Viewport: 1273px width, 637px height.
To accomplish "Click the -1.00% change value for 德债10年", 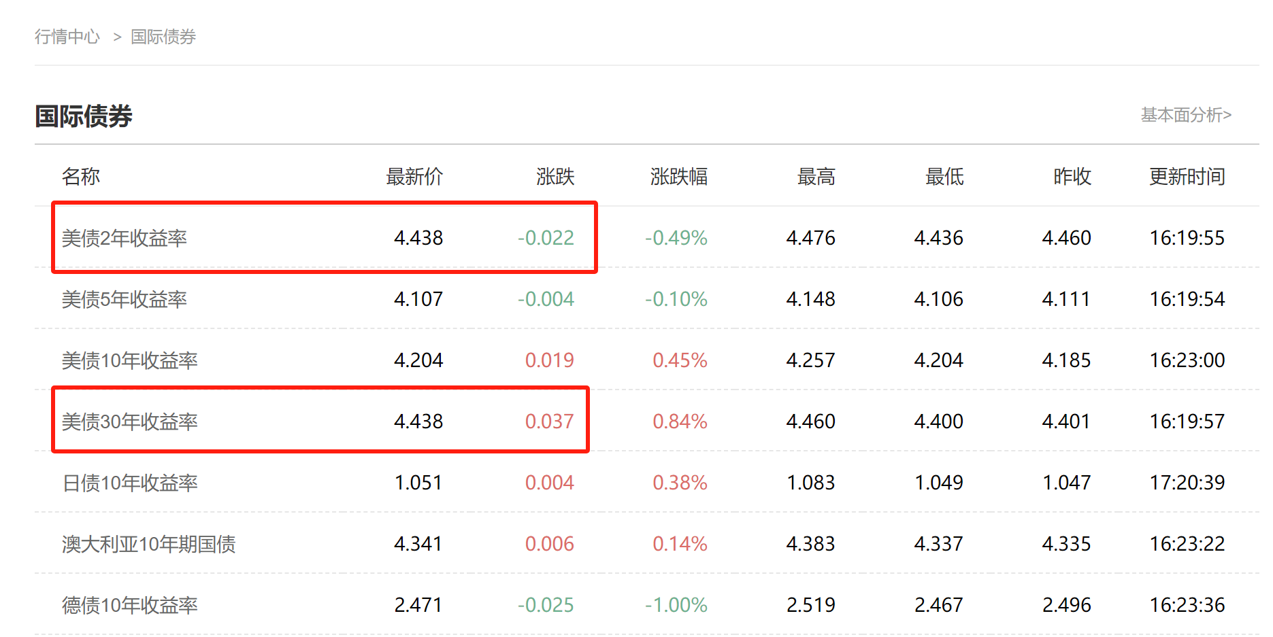I will point(676,605).
